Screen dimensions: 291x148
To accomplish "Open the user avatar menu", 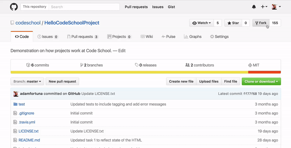I will tap(276, 7).
